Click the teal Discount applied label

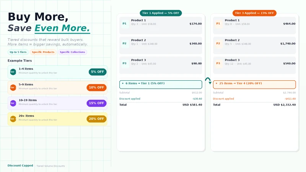tap(130, 99)
